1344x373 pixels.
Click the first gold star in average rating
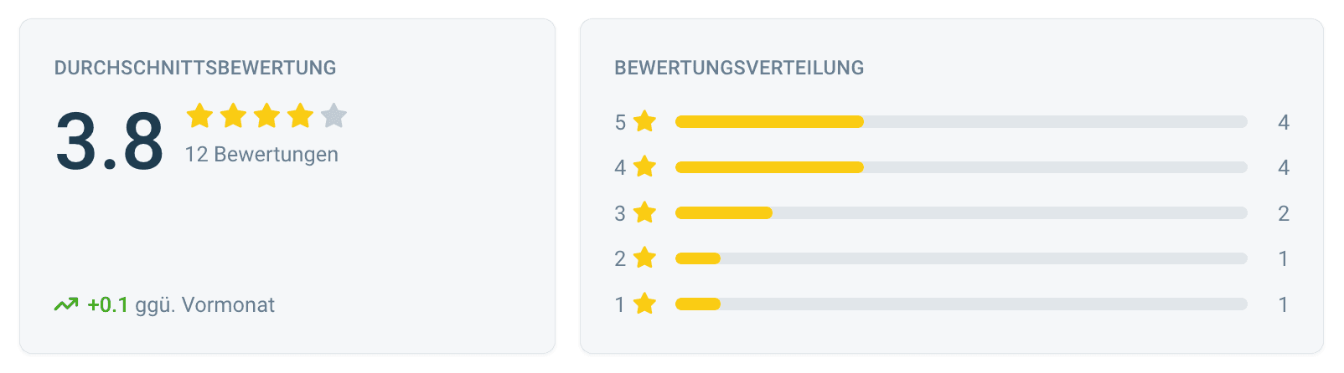[x=199, y=115]
